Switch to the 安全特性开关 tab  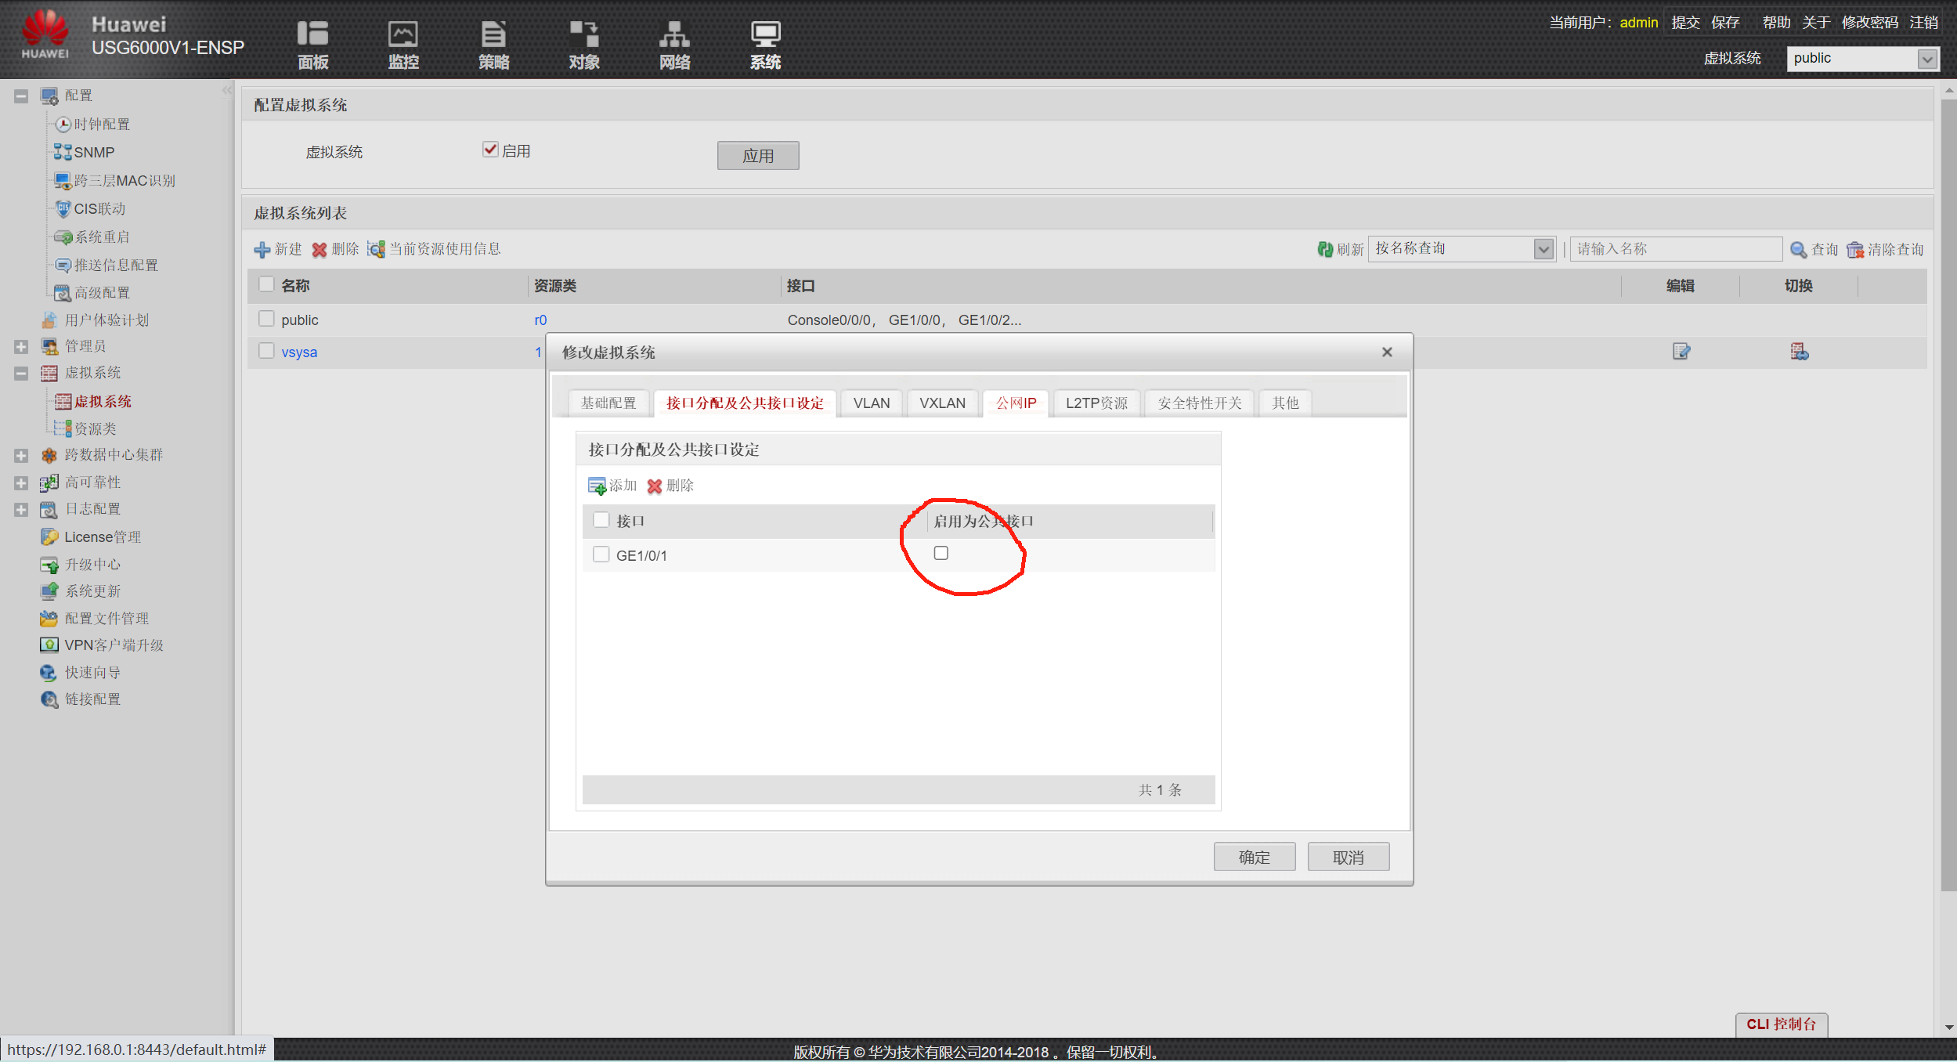point(1199,403)
